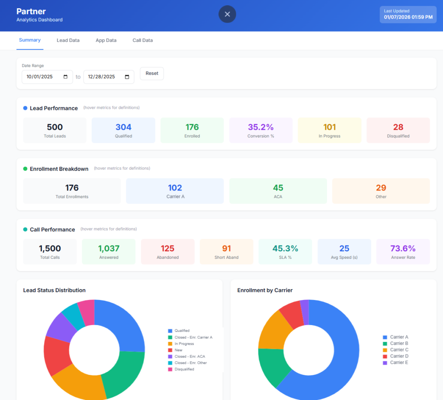Click the Partner dashboard title
This screenshot has width=443, height=400.
[31, 11]
